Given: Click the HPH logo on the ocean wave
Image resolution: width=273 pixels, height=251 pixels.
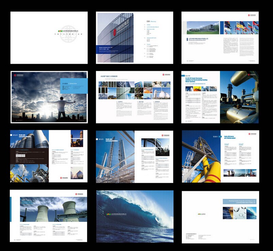Looking at the screenshot, I should (x=109, y=214).
